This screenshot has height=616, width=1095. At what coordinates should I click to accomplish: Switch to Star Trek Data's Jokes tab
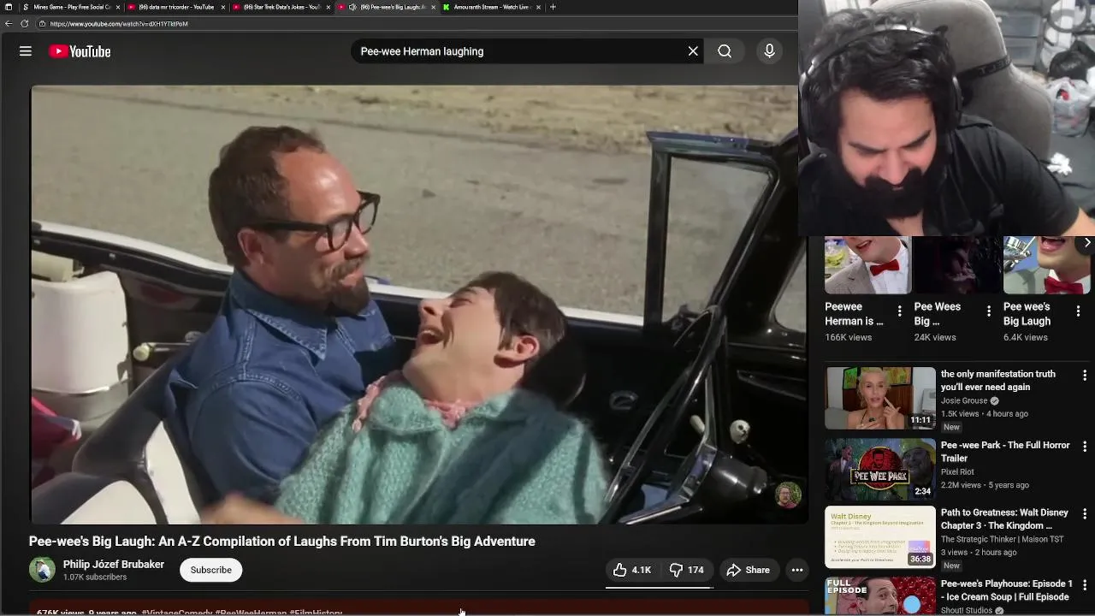(281, 7)
